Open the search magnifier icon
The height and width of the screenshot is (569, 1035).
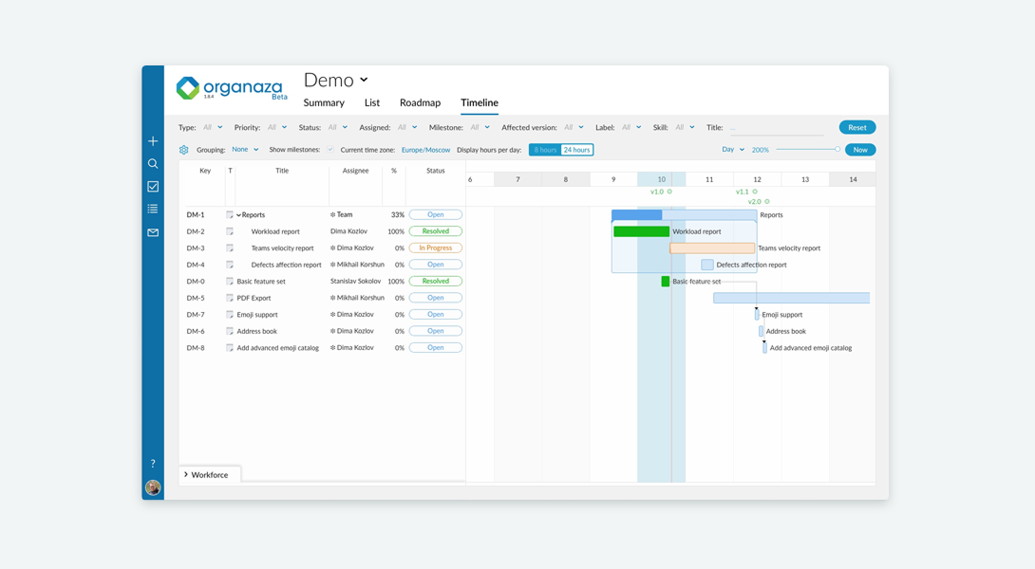[153, 163]
